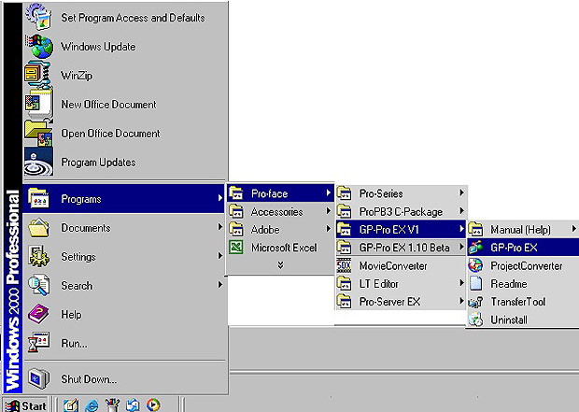Open the GP-Pro EX 1.10 Beta folder

[401, 248]
